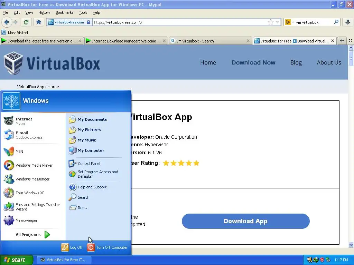Open the Blog navigation link
This screenshot has width=354, height=265.
(296, 62)
